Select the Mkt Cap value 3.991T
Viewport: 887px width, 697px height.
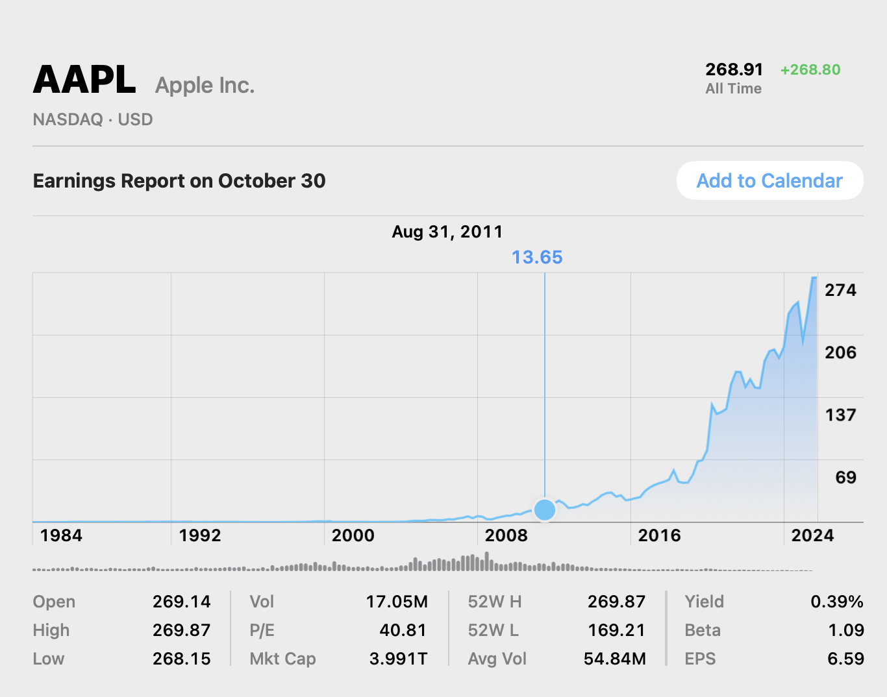pos(398,658)
